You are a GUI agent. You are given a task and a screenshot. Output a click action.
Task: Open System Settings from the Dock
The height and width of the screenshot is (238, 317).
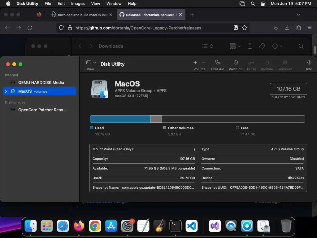coord(127,226)
